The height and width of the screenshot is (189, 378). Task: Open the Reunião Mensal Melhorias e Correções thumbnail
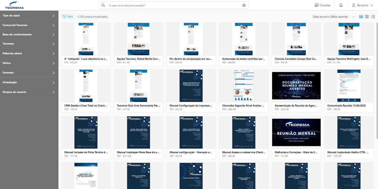296,132
